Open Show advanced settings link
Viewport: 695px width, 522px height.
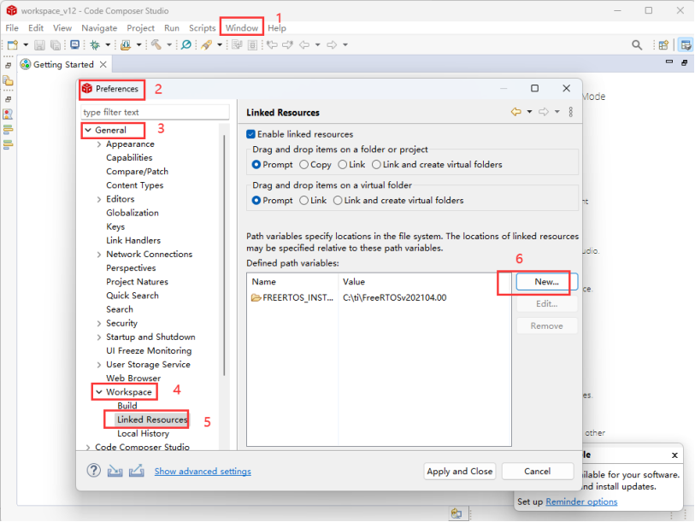click(x=203, y=471)
